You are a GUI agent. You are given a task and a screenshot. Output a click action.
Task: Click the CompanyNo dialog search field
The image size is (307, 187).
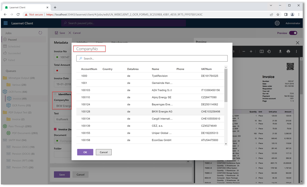(x=152, y=59)
